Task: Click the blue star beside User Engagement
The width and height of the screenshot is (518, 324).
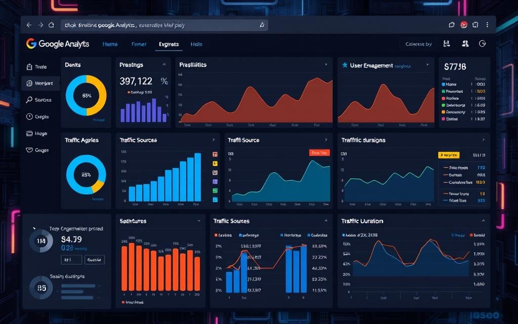Action: [x=344, y=65]
